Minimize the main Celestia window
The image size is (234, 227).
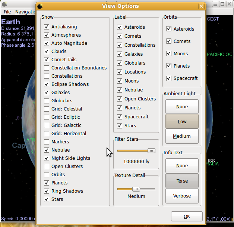click(215, 4)
